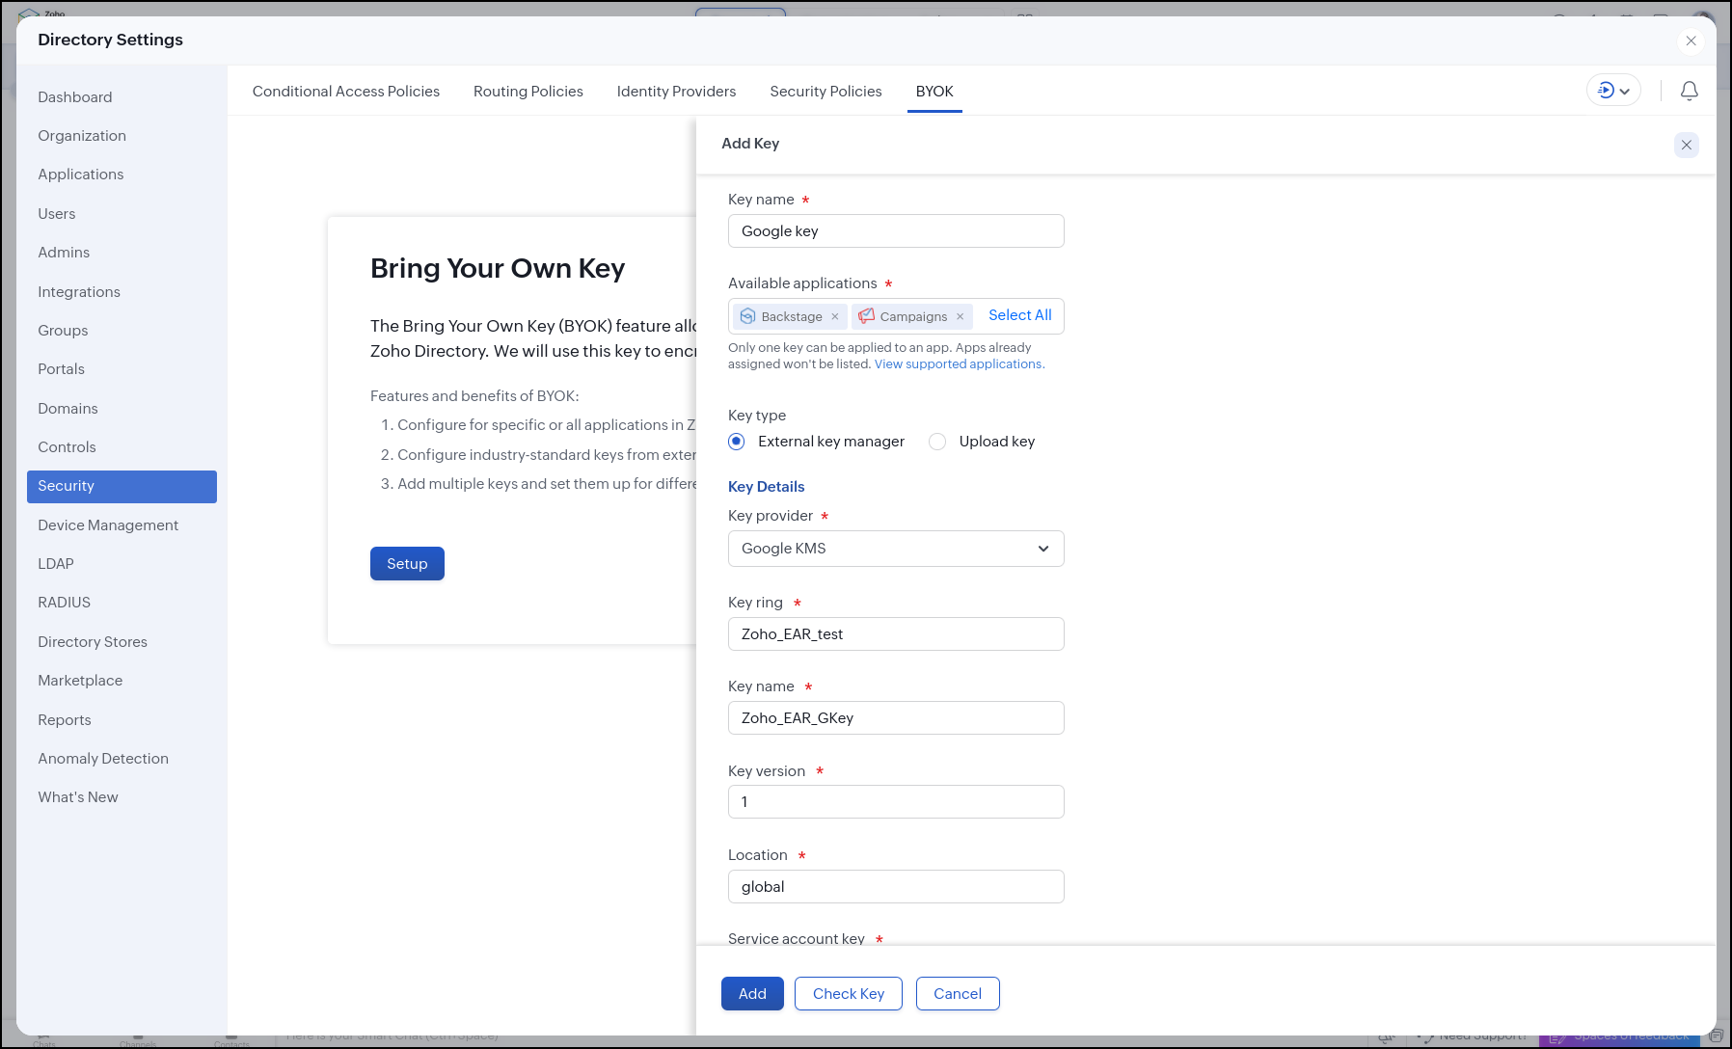Focus the Key name field containing Google key

[896, 231]
